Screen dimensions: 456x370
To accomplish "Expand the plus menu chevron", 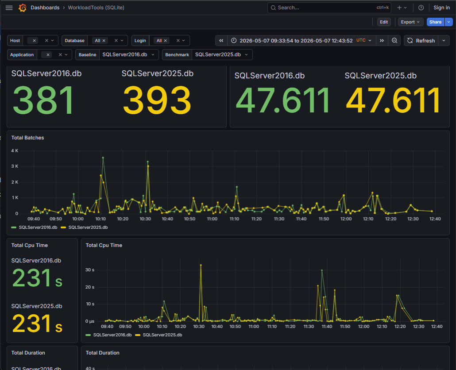I will 406,8.
